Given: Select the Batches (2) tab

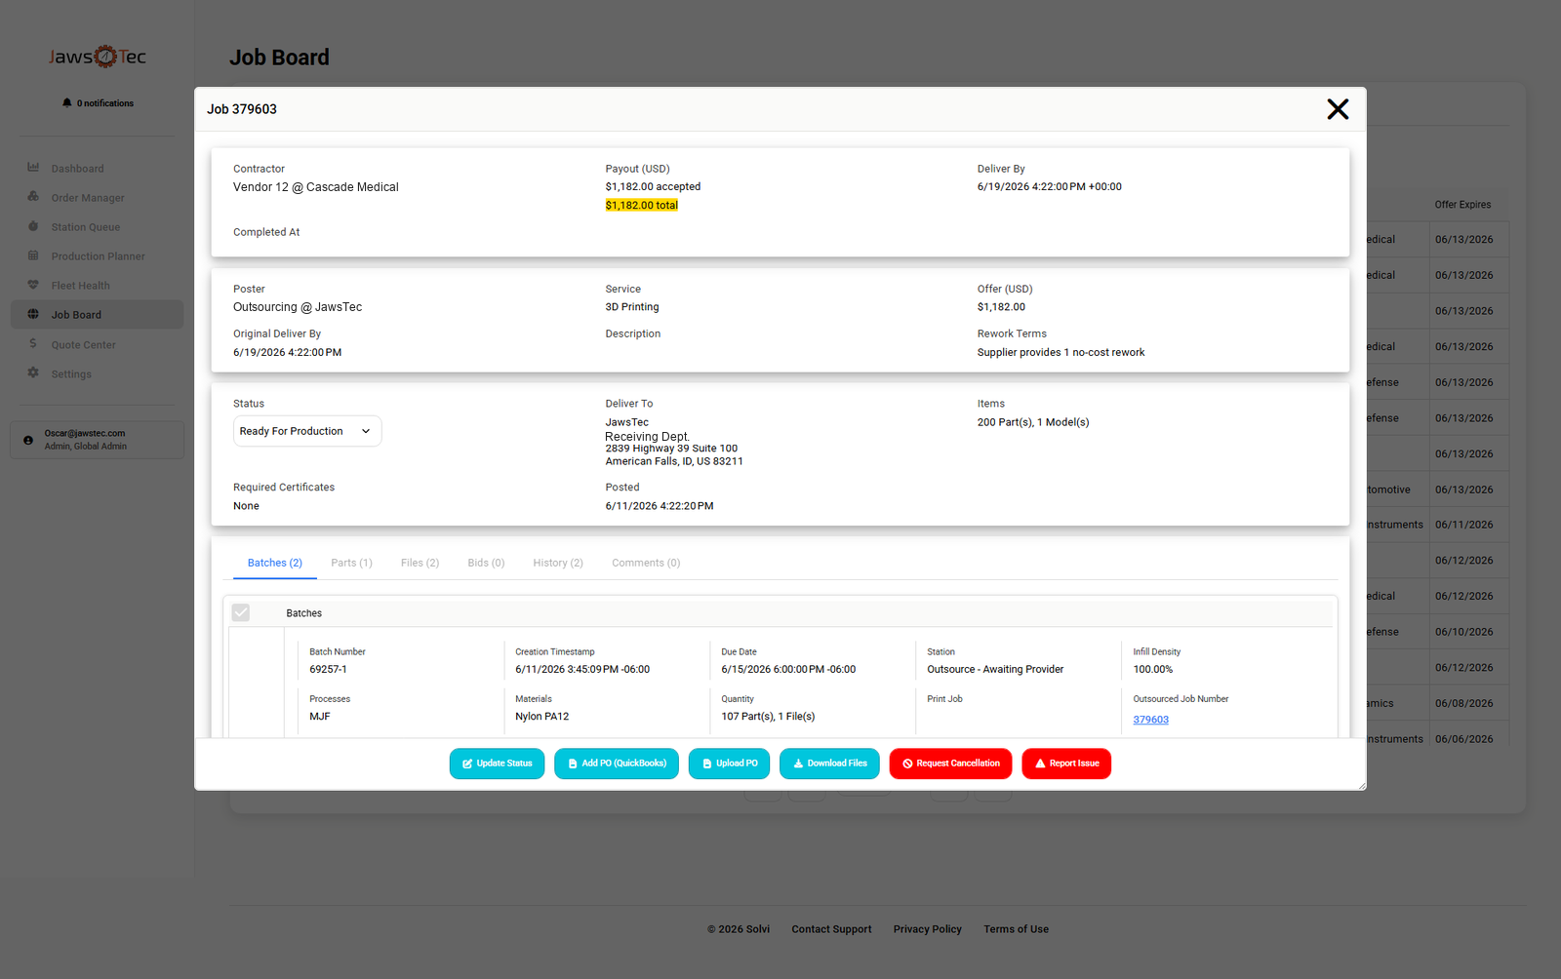Looking at the screenshot, I should [x=275, y=563].
